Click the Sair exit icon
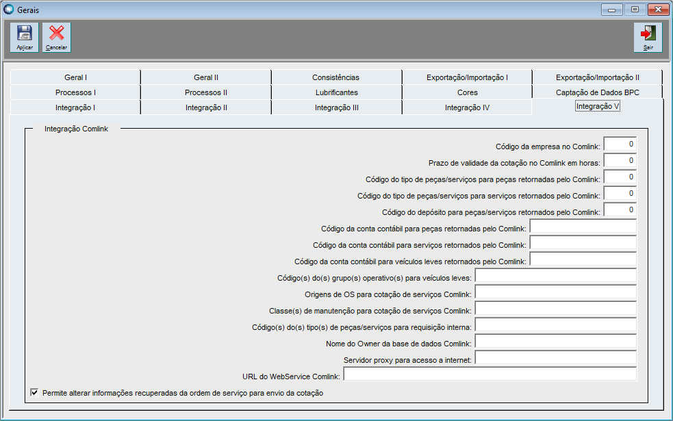Screen dimensions: 673x421 [648, 38]
